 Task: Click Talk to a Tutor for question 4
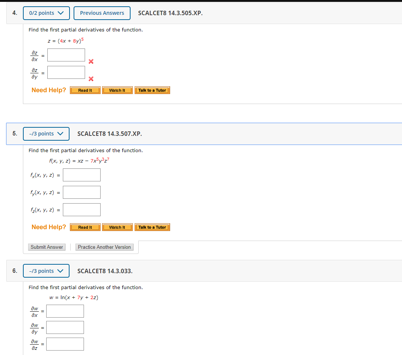152,90
